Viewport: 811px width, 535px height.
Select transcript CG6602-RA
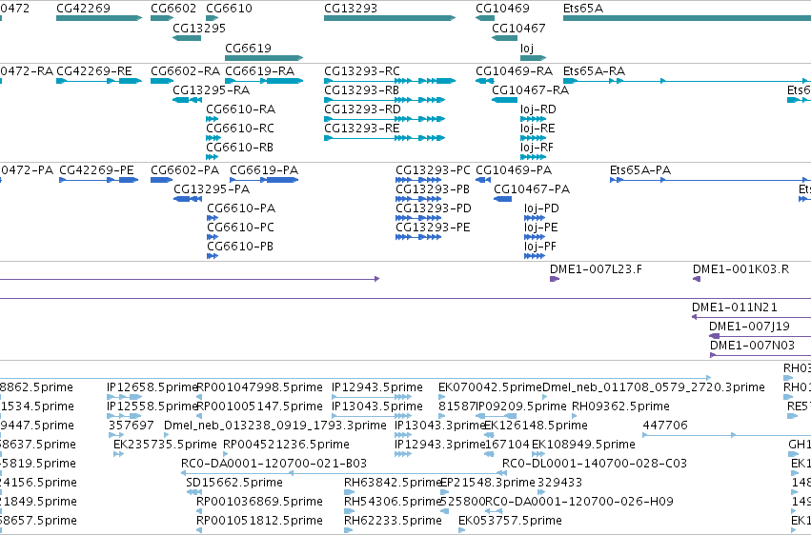[162, 81]
